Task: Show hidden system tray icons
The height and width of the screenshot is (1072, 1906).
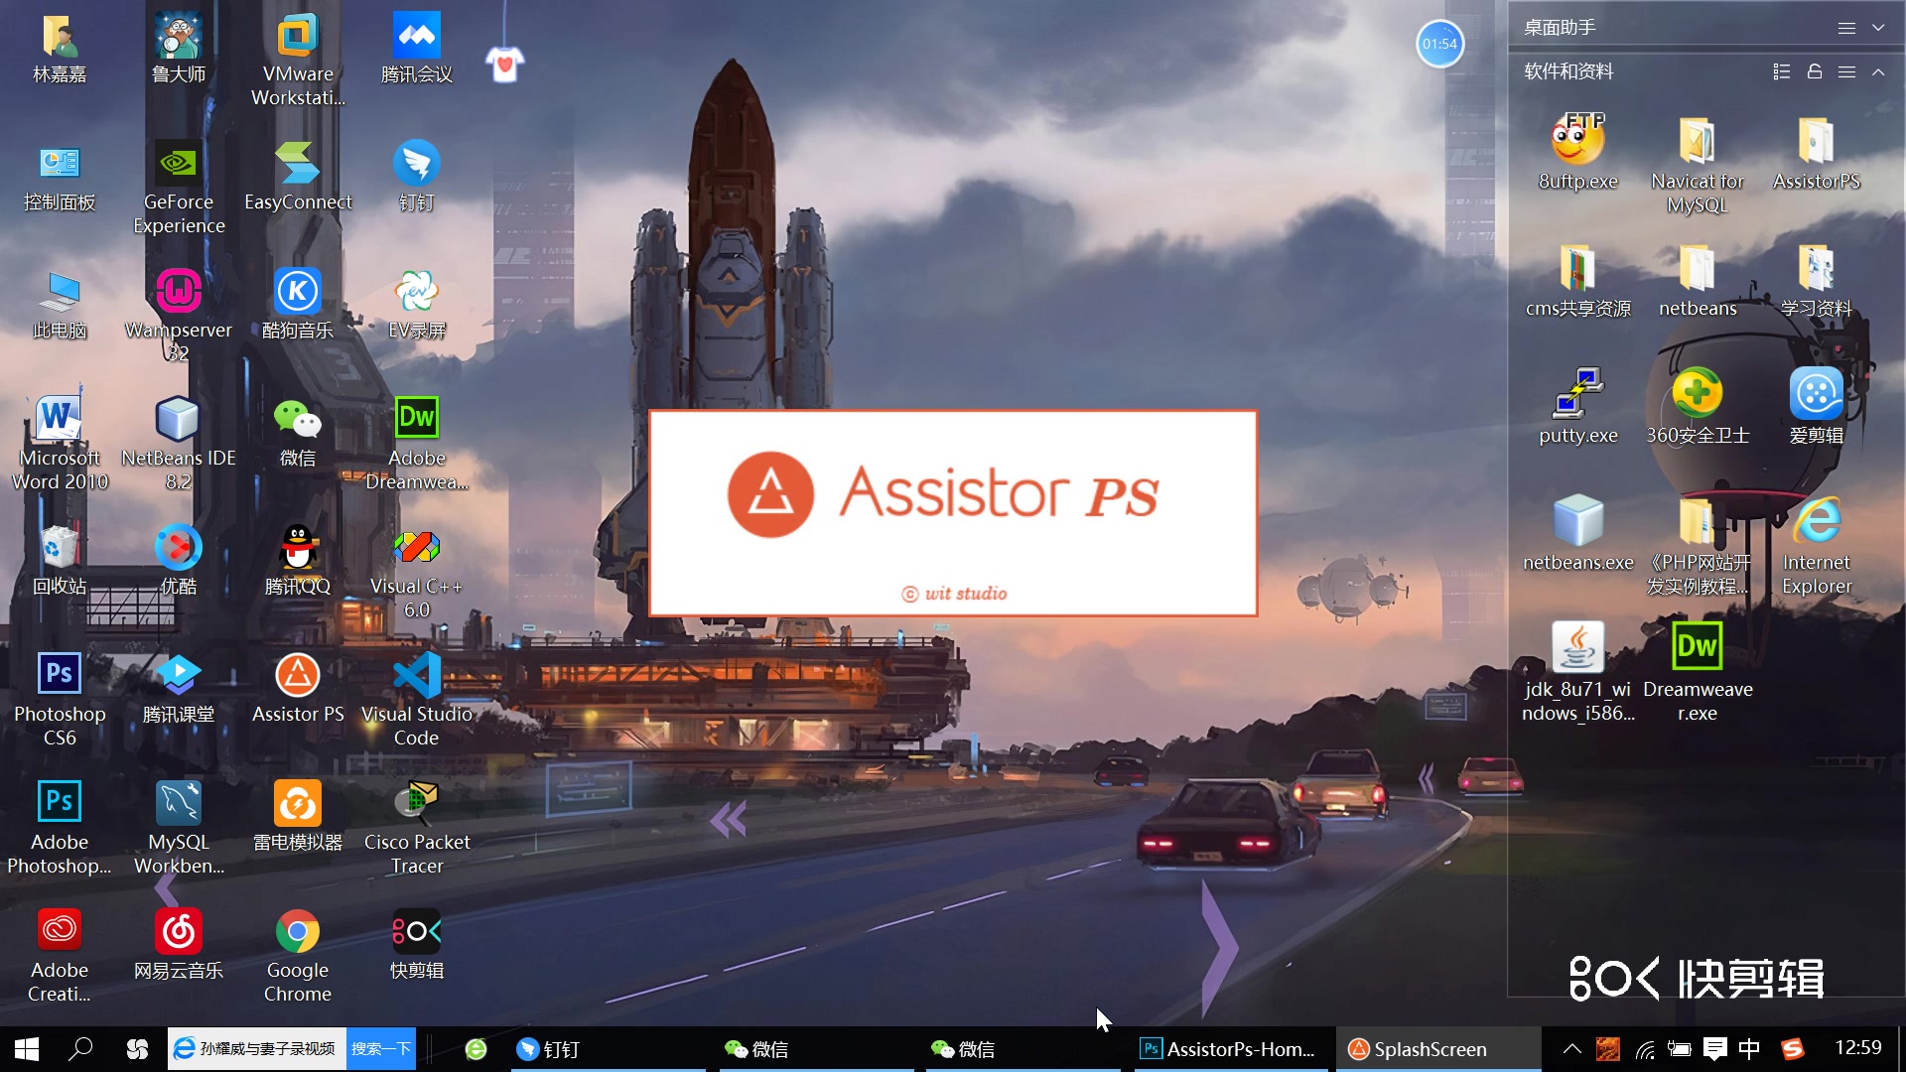Action: point(1572,1048)
